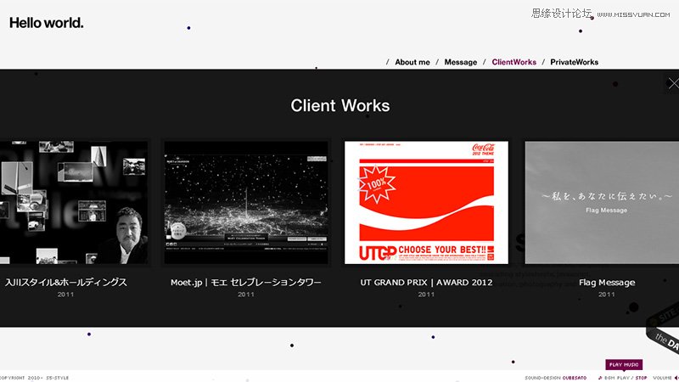Go to the PrivateWorks menu item

575,62
